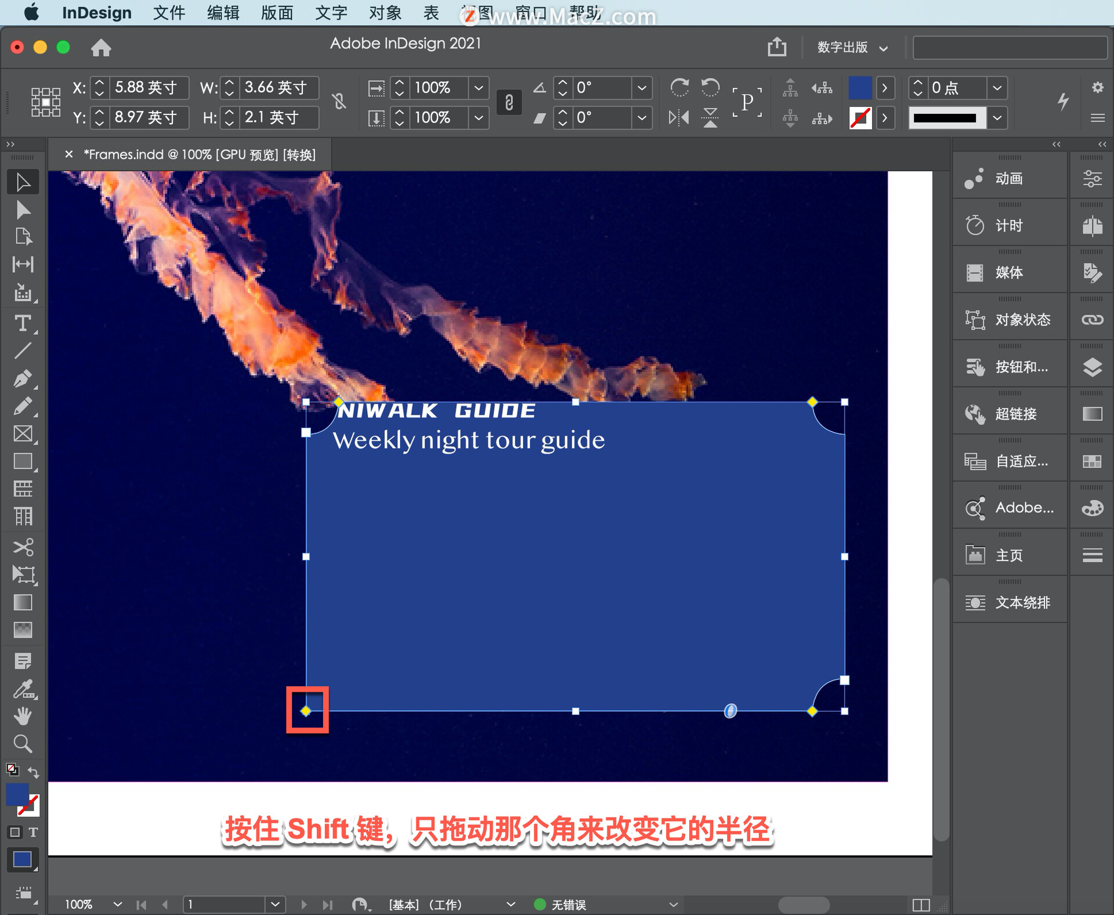Select the Scissors tool
Image resolution: width=1114 pixels, height=915 pixels.
tap(23, 547)
